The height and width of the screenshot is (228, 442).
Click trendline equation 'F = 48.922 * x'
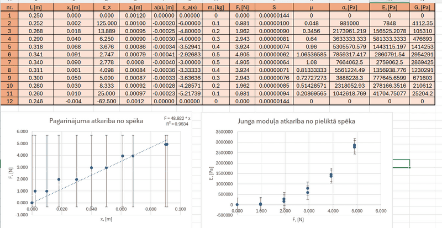(x=177, y=118)
